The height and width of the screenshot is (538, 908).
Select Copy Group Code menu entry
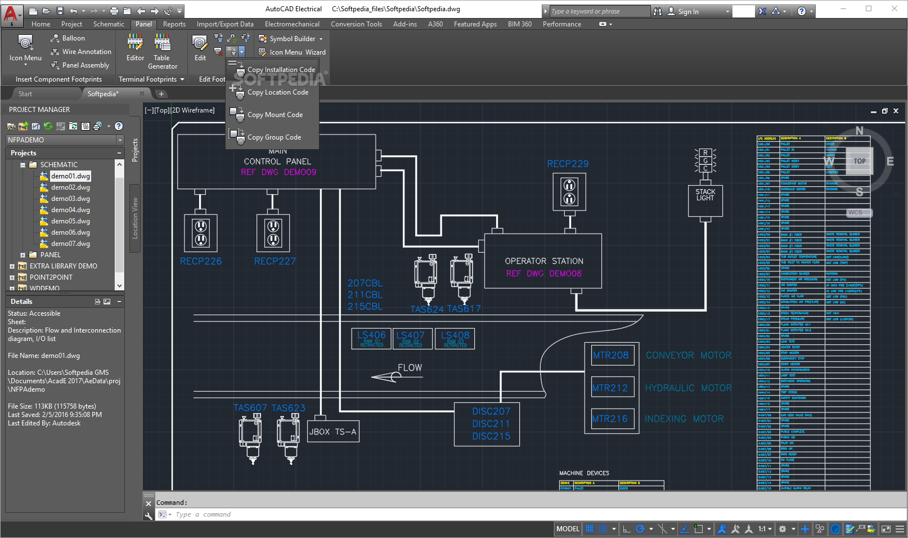[272, 137]
